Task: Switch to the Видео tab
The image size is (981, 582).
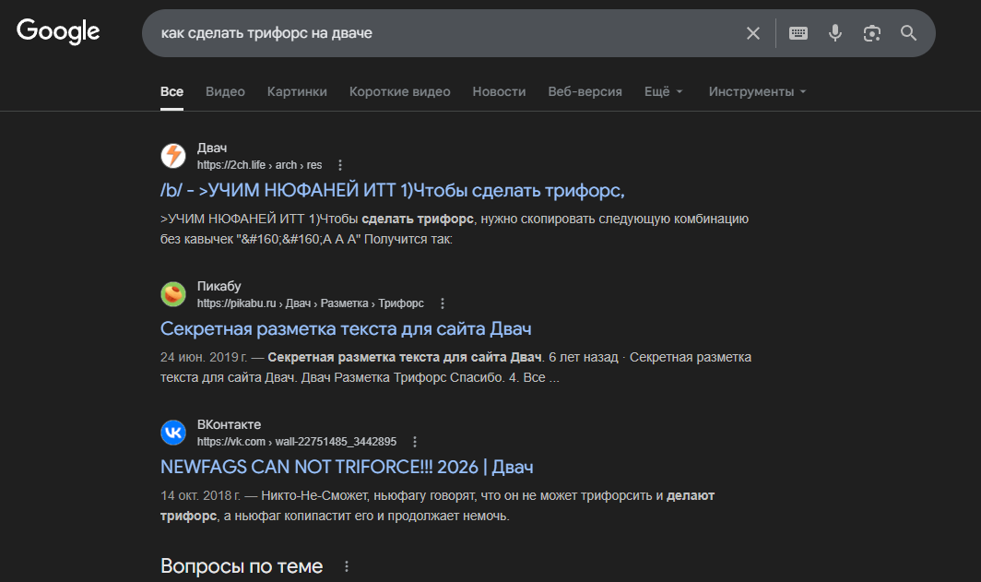Action: click(225, 91)
